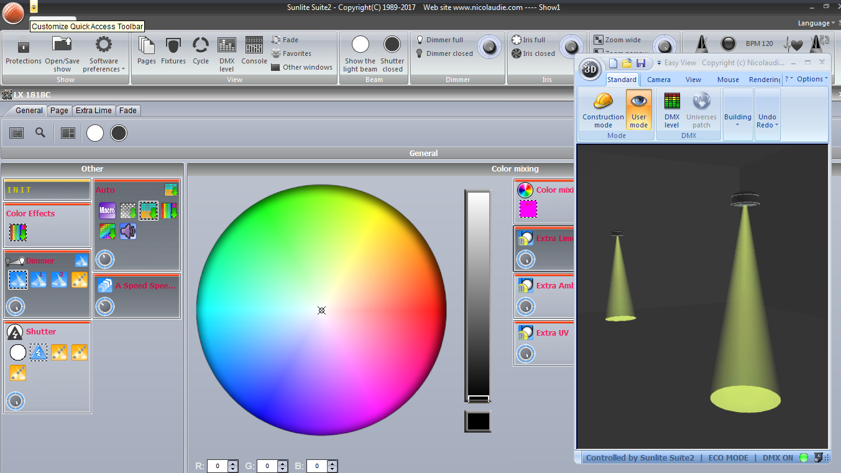Open the Customize Quick Access Toolbar arrow
This screenshot has height=473, width=841.
pos(34,7)
